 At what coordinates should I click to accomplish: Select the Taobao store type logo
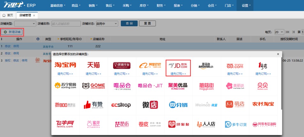point(65,65)
